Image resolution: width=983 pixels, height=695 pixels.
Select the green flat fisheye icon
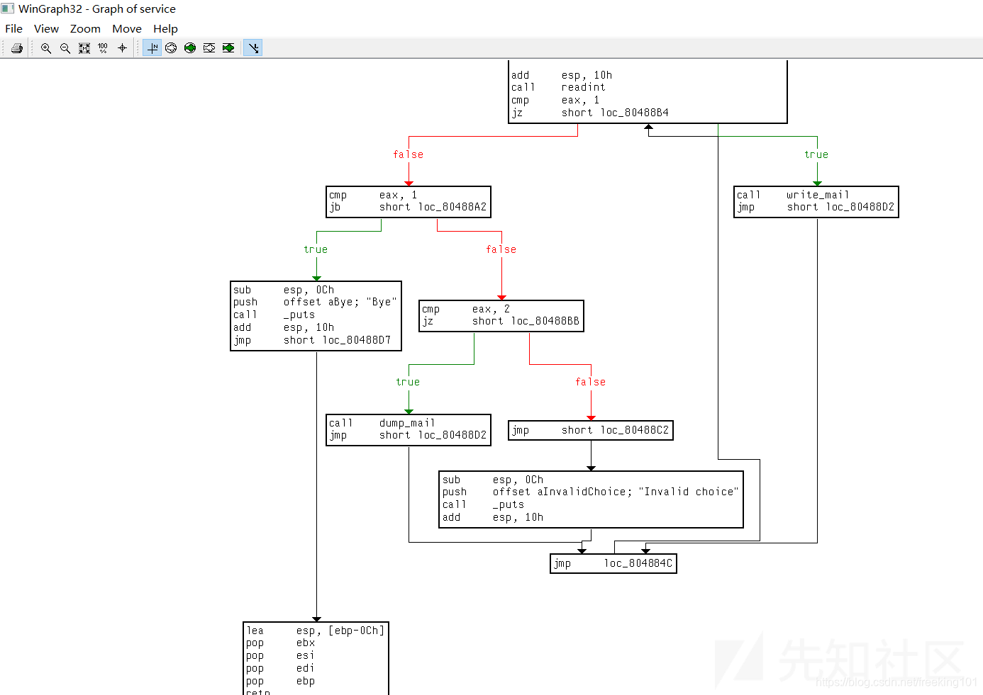(x=228, y=48)
